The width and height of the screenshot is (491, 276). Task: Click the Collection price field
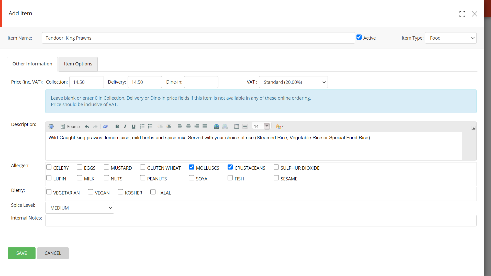[86, 82]
